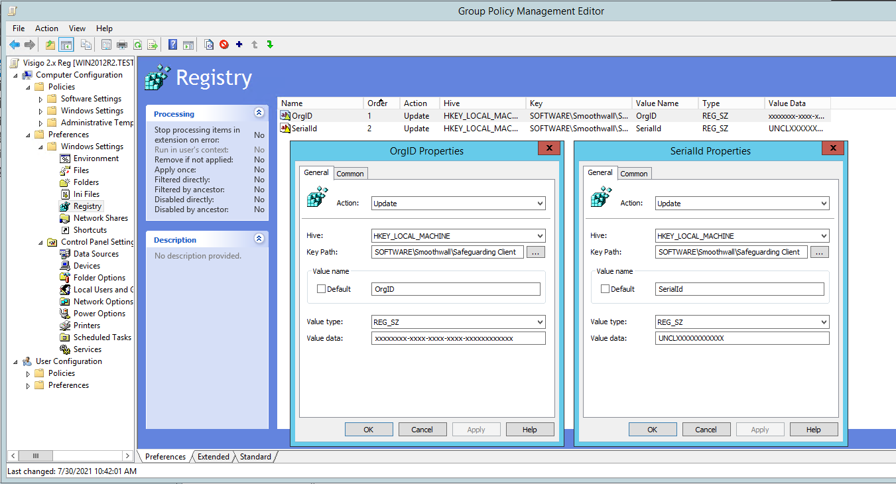Enable Default checkbox in SerialId Properties
The height and width of the screenshot is (484, 896).
606,289
